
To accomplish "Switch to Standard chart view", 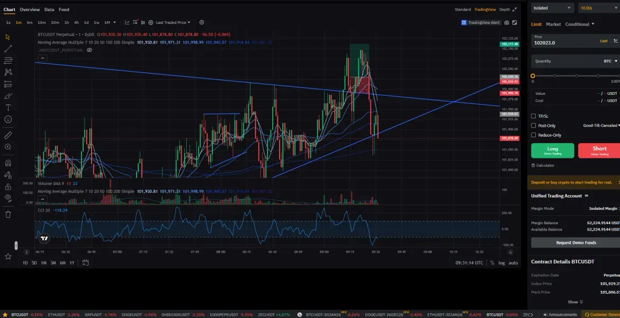I will pos(463,10).
